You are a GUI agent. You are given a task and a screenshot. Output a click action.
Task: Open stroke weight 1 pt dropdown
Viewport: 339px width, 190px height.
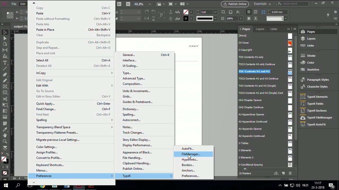point(215,12)
